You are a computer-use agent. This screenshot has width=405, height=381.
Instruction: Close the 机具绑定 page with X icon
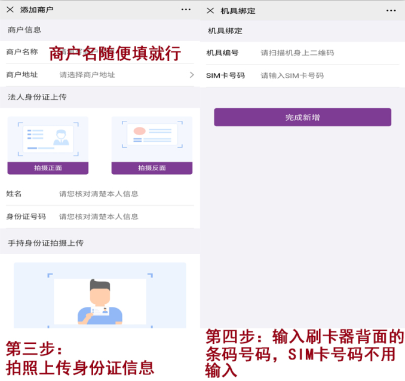point(210,11)
